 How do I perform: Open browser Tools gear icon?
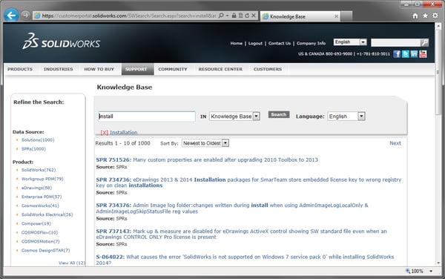435,16
